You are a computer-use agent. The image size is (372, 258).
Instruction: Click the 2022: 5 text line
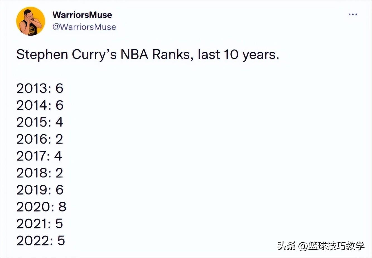40,240
